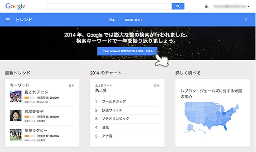Open the hamburger navigation menu
256x152 pixels.
8,20
